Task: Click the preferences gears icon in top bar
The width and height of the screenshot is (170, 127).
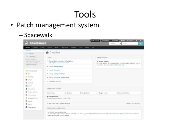Action: pos(137,41)
